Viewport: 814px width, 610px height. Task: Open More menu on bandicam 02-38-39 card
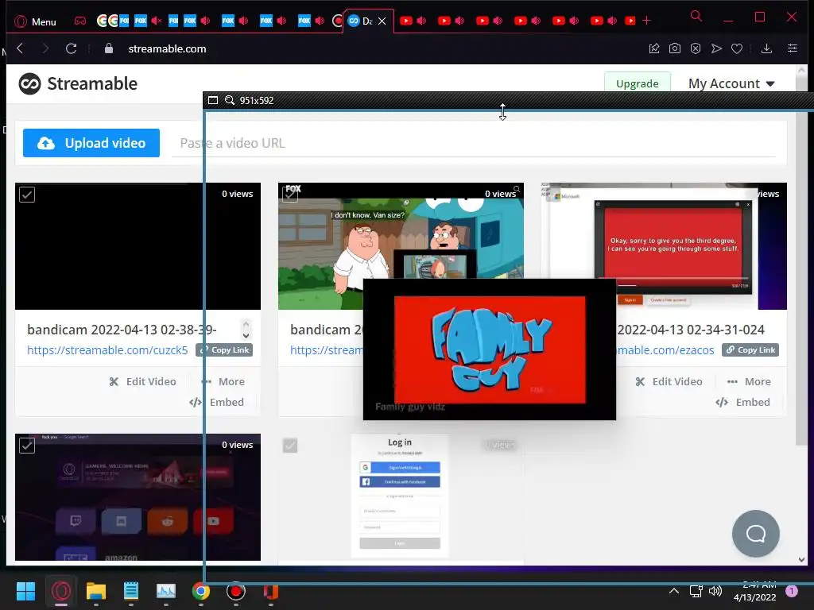coord(223,381)
